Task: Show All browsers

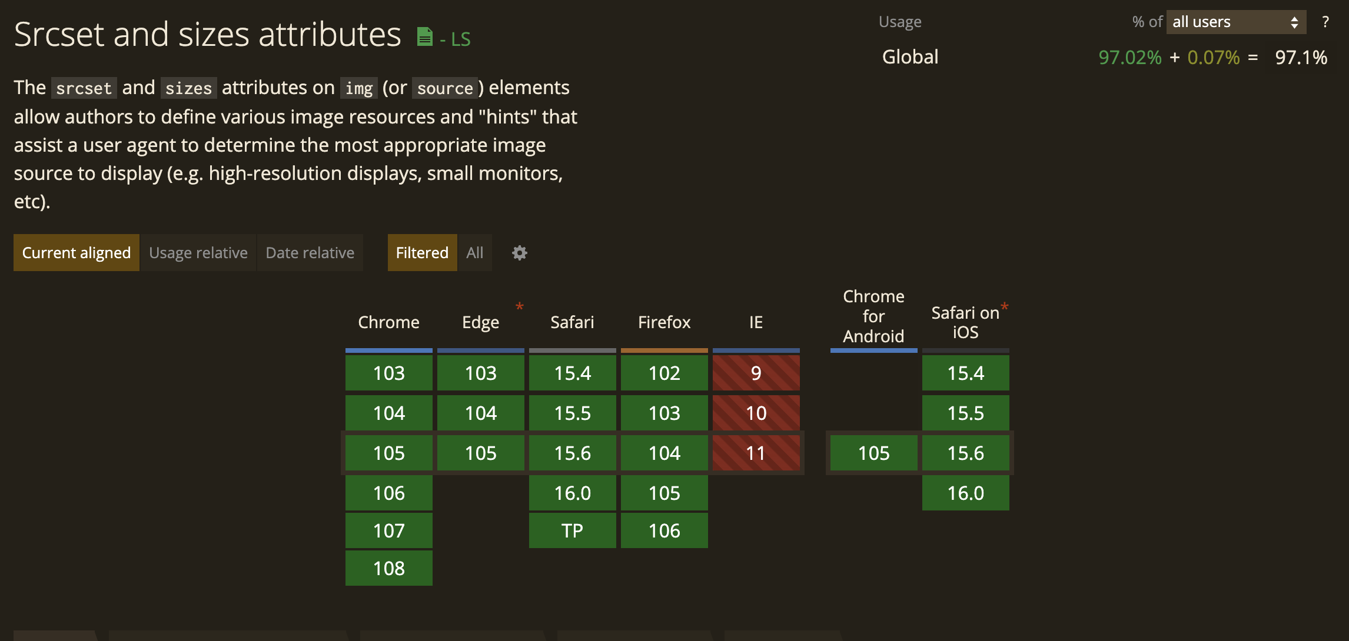Action: click(x=474, y=253)
